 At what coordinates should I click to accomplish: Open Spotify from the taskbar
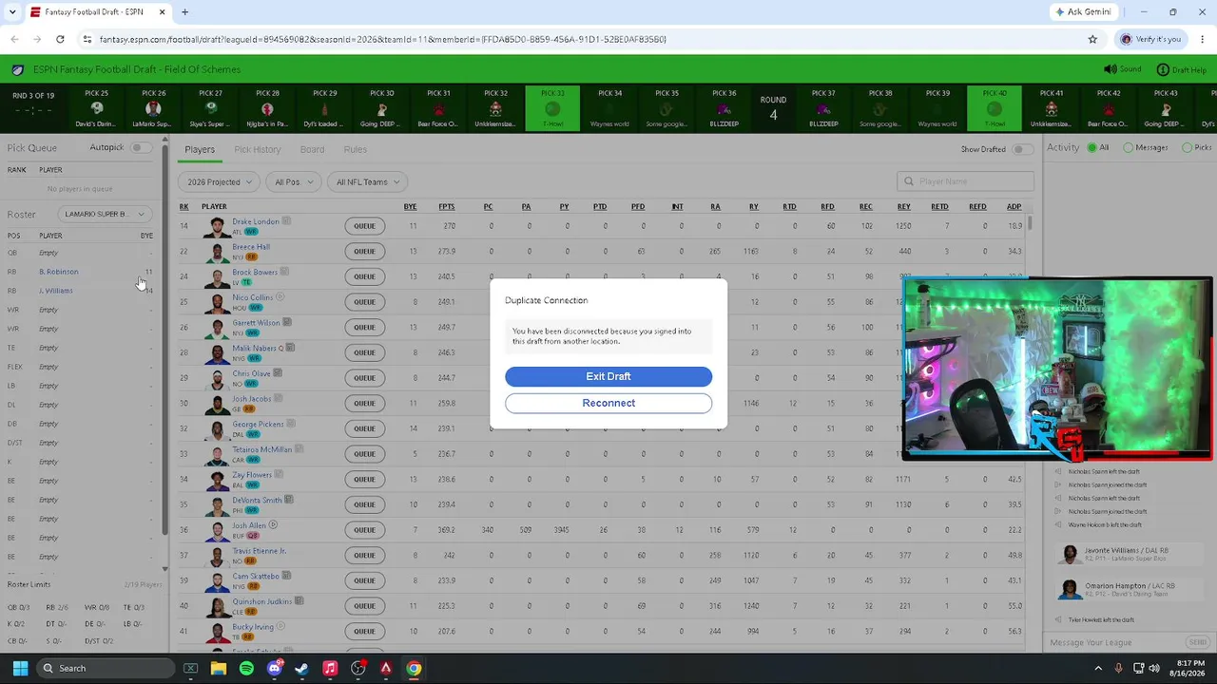(246, 668)
